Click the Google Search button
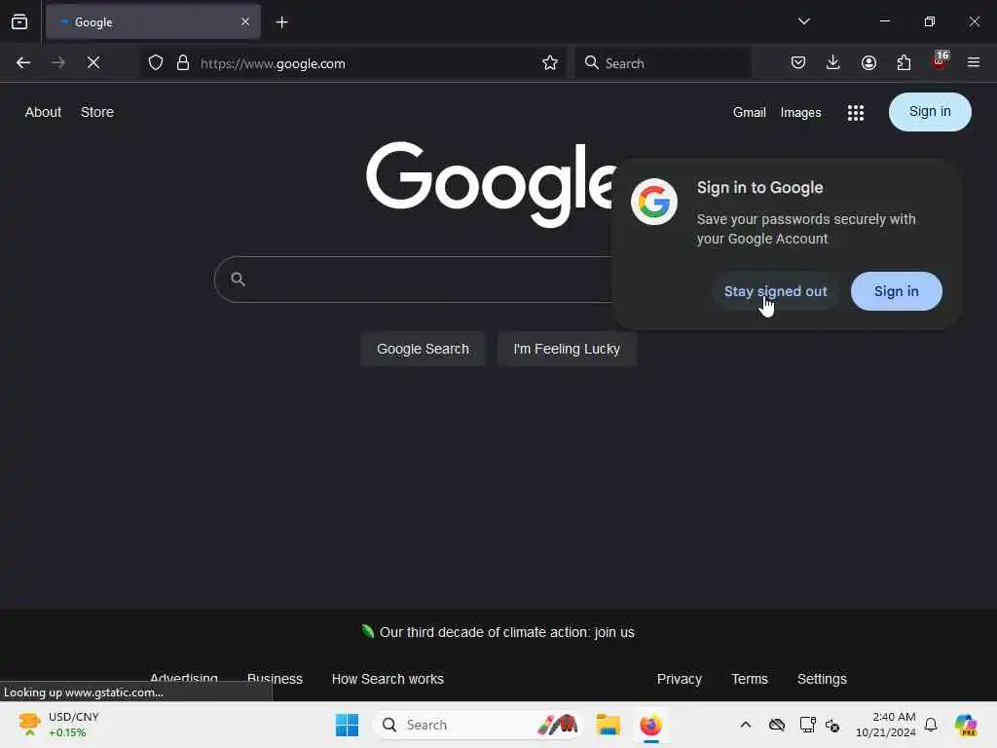Viewport: 997px width, 748px height. pos(423,349)
